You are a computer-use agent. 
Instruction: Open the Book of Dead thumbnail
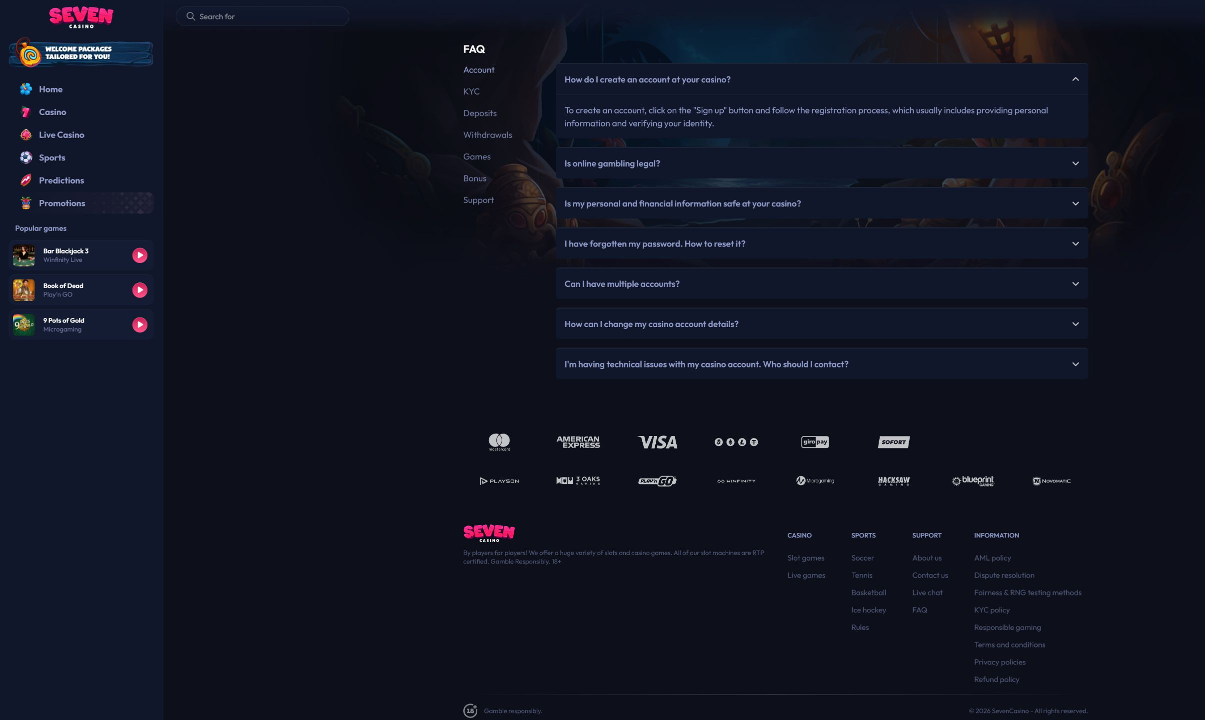24,290
